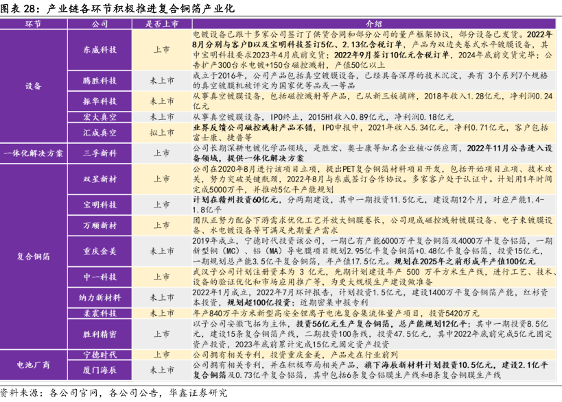This screenshot has height=402, width=562.
Task: Click the 双星新材 company cell
Action: coord(99,178)
